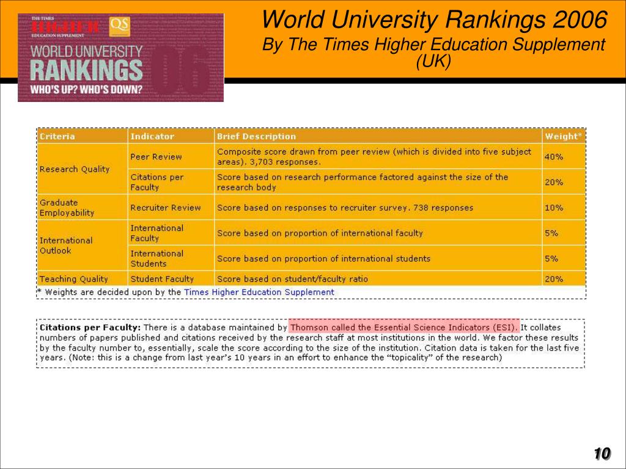Image resolution: width=626 pixels, height=469 pixels.
Task: Click the 20% weight for Student Faculty
Action: coord(554,279)
